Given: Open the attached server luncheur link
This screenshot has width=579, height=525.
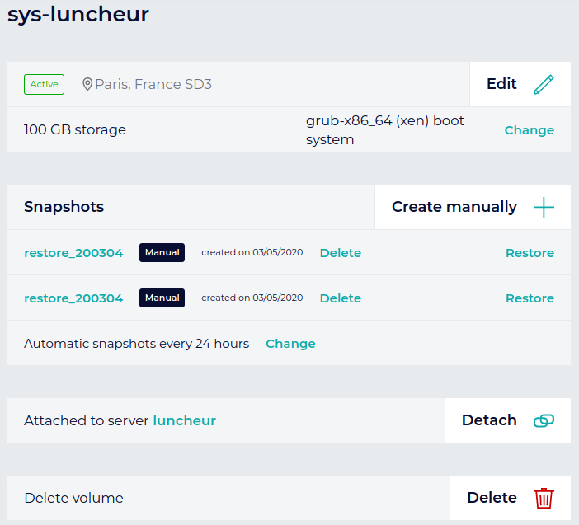Looking at the screenshot, I should (x=184, y=420).
